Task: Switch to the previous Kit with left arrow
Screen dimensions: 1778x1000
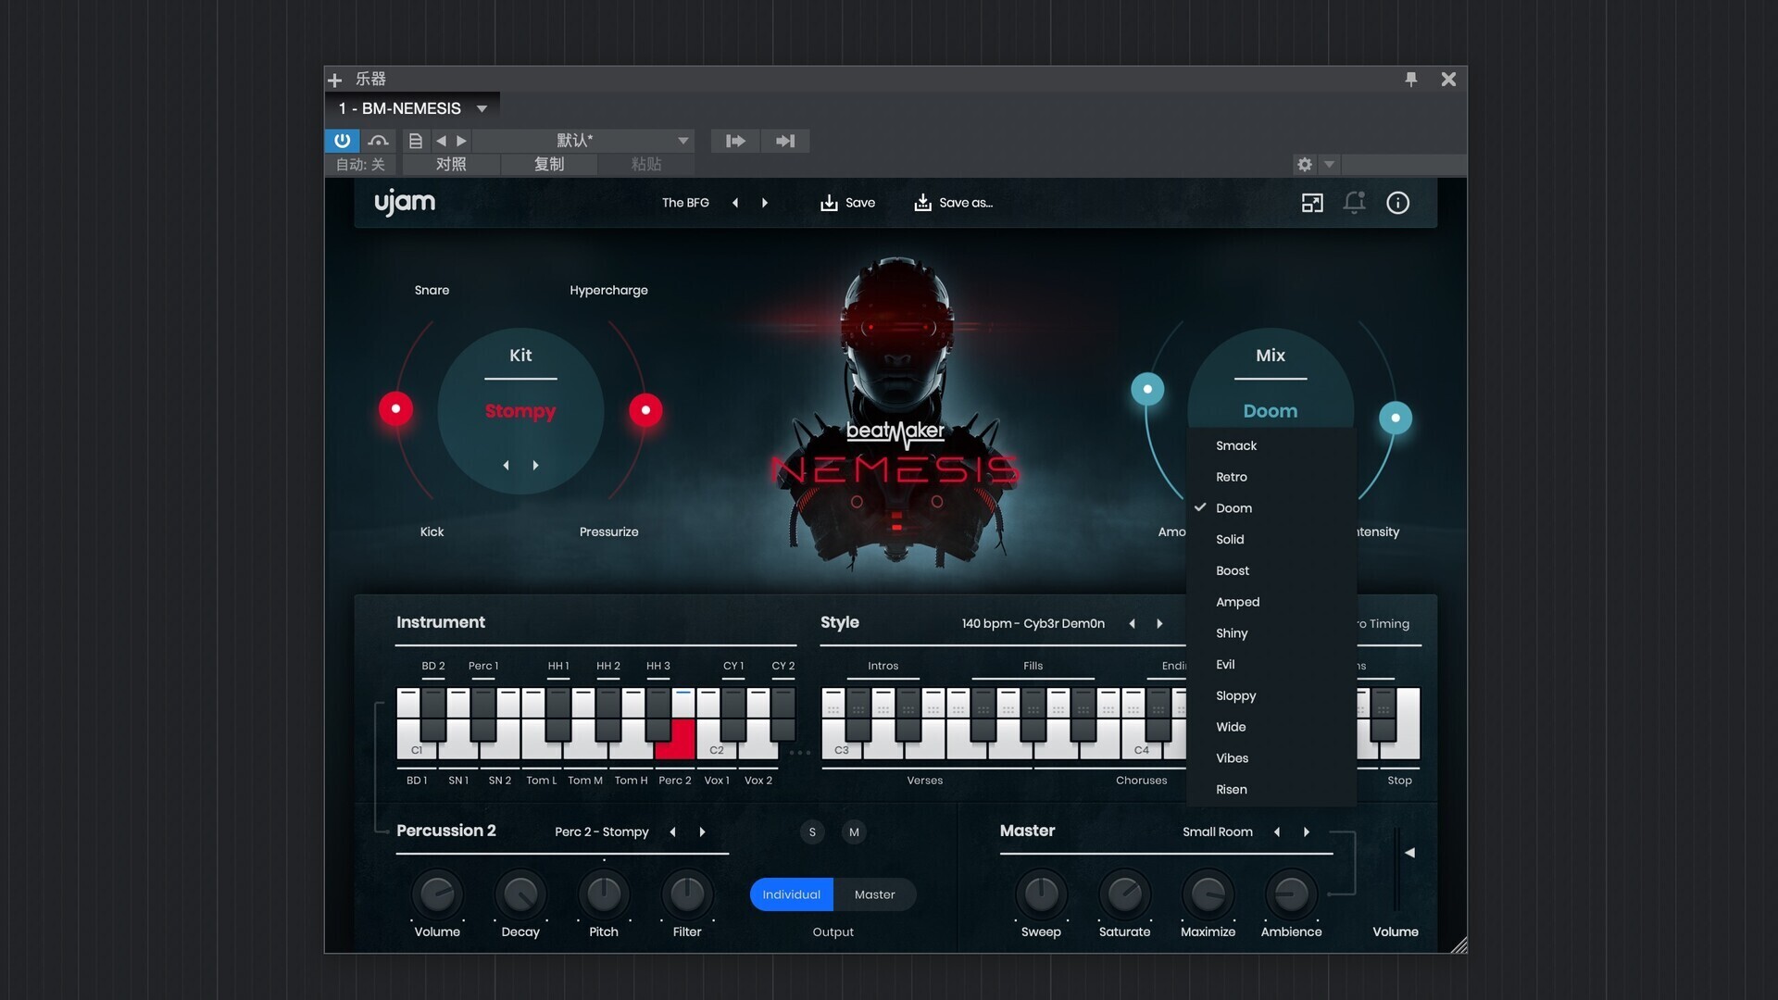Action: coord(506,465)
